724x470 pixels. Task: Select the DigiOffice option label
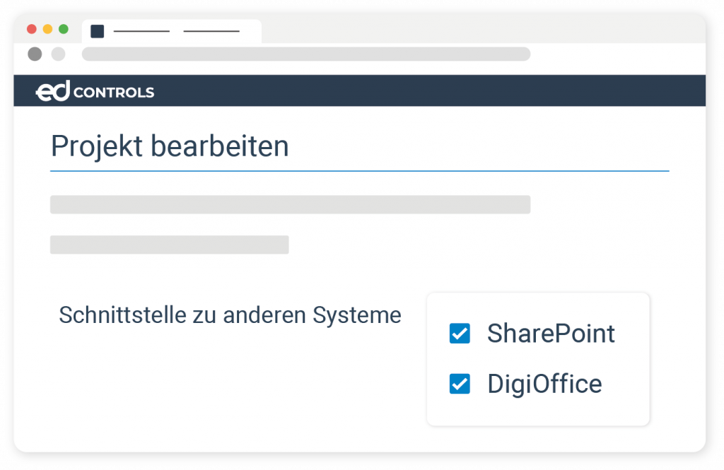point(544,384)
